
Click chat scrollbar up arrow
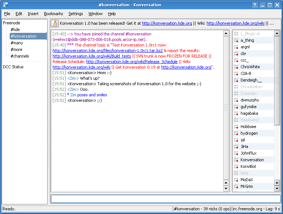(226, 33)
